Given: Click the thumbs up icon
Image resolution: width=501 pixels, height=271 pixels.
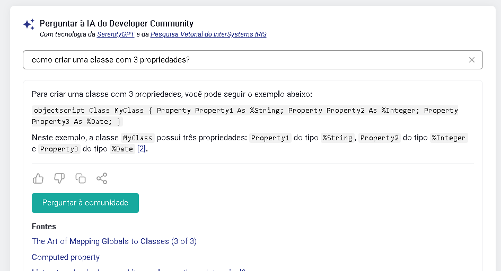Looking at the screenshot, I should (x=38, y=178).
